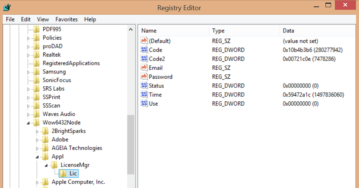
Task: Click the tree scrollbar up arrow
Action: (x=131, y=29)
